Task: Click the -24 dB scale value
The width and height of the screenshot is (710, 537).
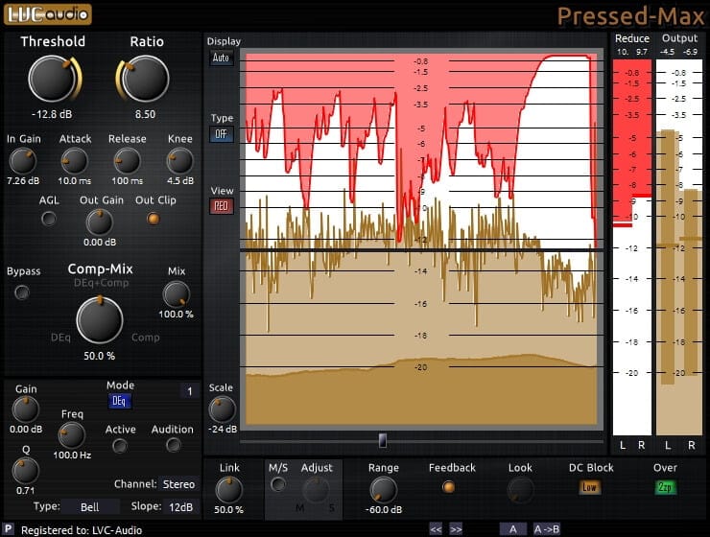Action: 223,429
